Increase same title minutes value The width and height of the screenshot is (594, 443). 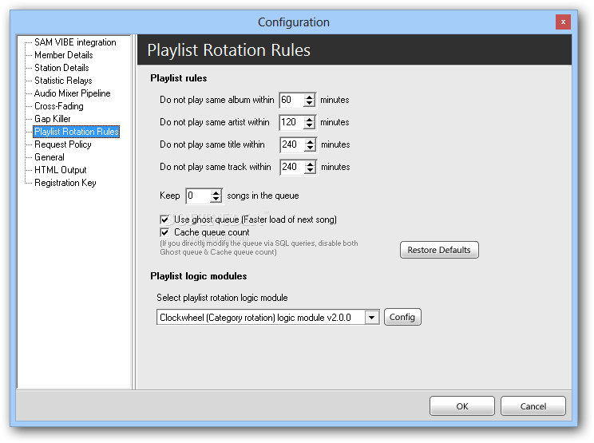[311, 141]
